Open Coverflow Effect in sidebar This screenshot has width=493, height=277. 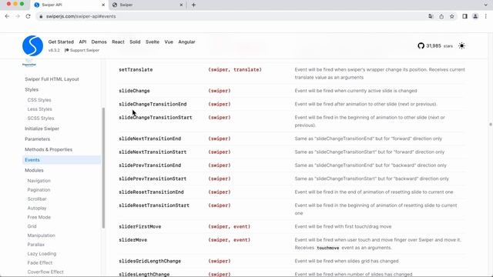tap(45, 272)
